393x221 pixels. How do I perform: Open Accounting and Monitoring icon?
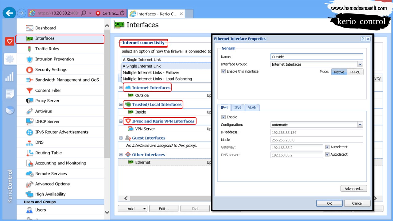tap(29, 163)
